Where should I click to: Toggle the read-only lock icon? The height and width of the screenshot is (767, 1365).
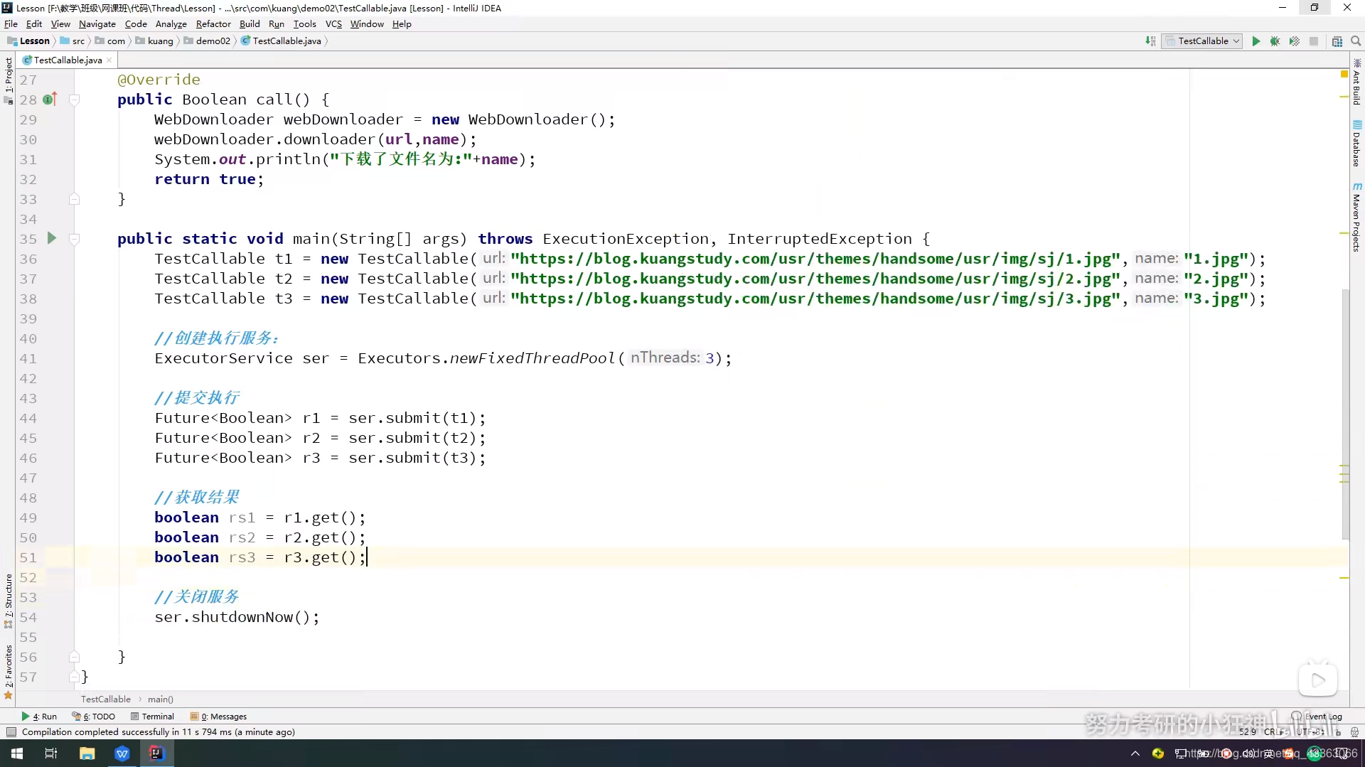coord(1338,732)
